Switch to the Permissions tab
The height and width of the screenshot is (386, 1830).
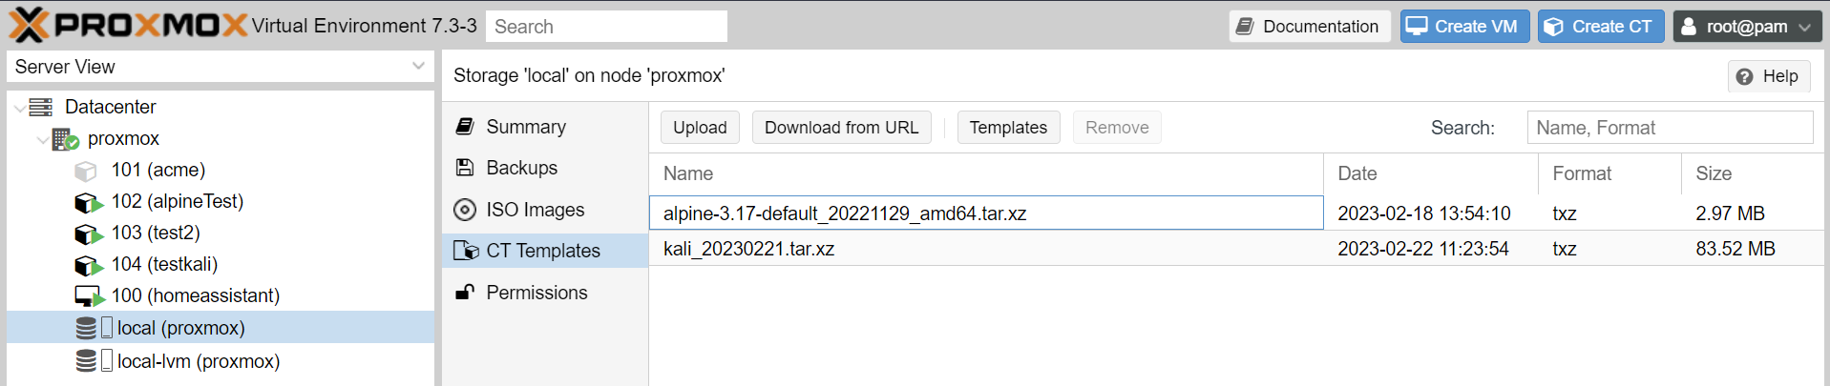point(536,293)
